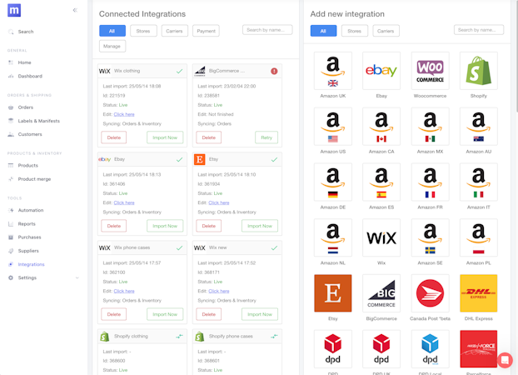Open Automation in the sidebar
This screenshot has width=518, height=375.
click(31, 210)
